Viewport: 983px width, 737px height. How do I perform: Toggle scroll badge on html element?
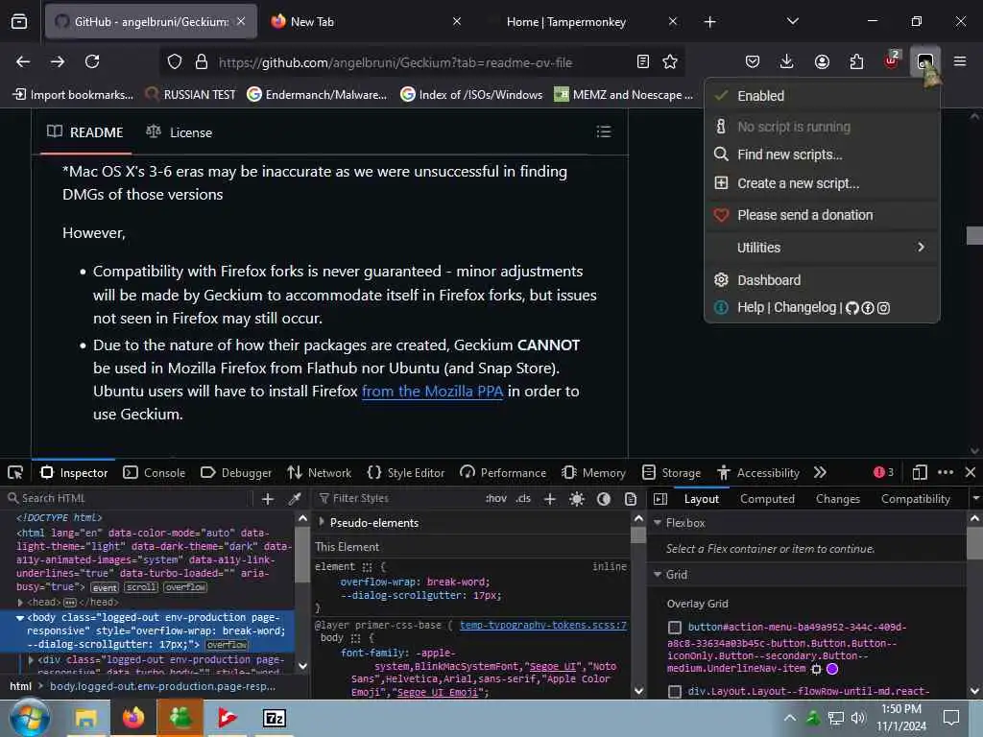pos(141,587)
